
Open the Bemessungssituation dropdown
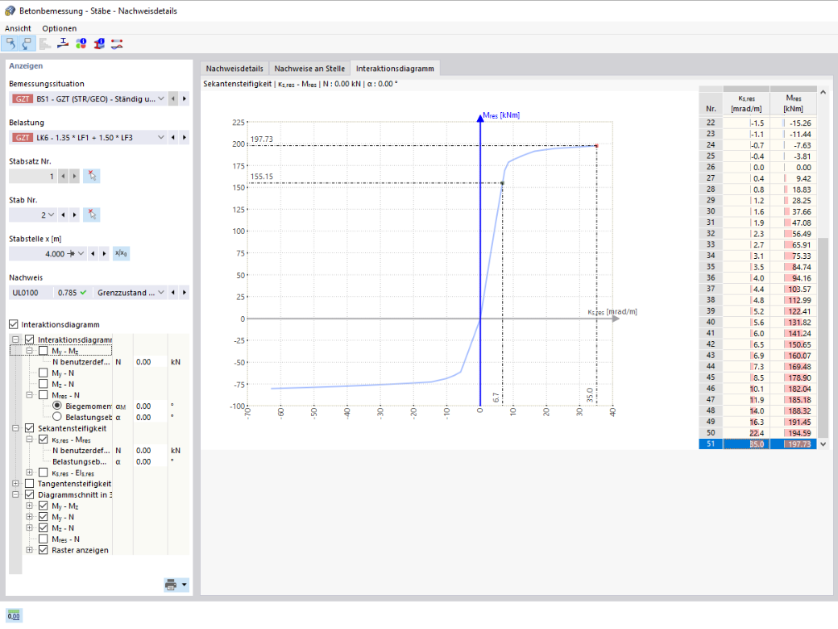pos(161,99)
